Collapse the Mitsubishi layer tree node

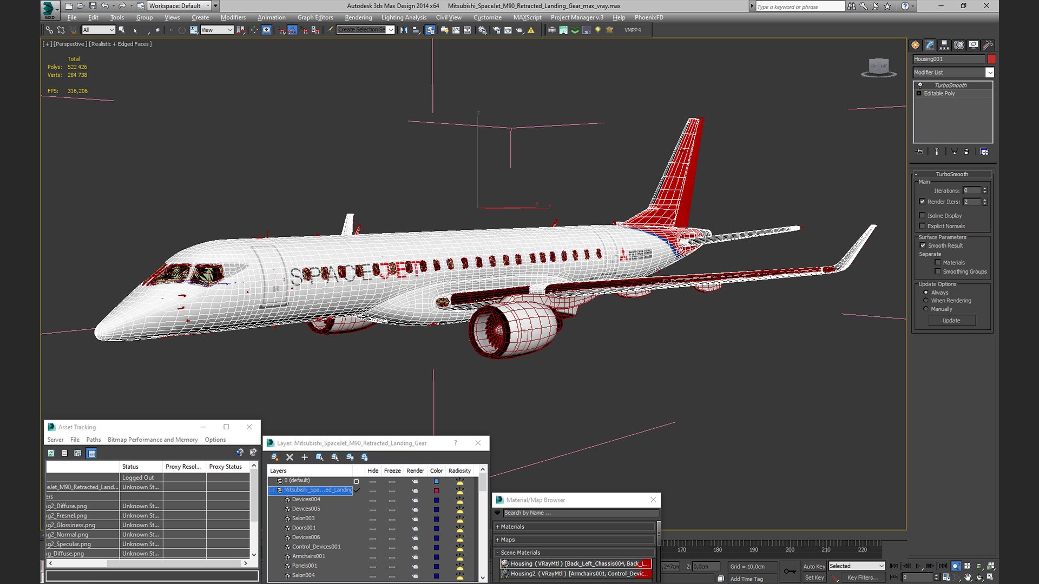tap(272, 490)
